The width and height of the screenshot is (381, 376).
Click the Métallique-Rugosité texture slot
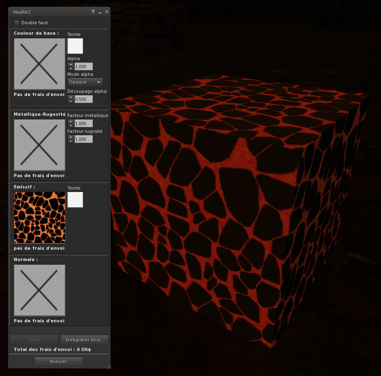pyautogui.click(x=39, y=145)
